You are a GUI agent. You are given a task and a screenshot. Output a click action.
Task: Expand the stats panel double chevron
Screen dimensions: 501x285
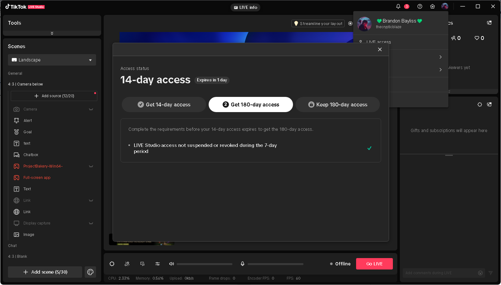click(449, 92)
